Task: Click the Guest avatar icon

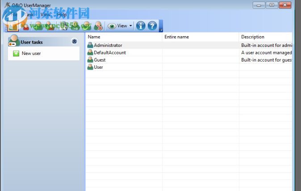Action: [90, 60]
